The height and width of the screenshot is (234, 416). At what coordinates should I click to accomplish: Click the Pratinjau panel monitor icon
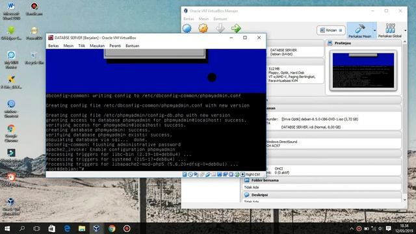tap(330, 43)
